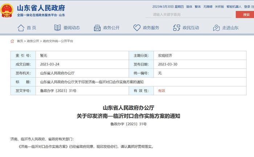
Task: Open the 政务公开 navigation menu item
Action: point(111,28)
